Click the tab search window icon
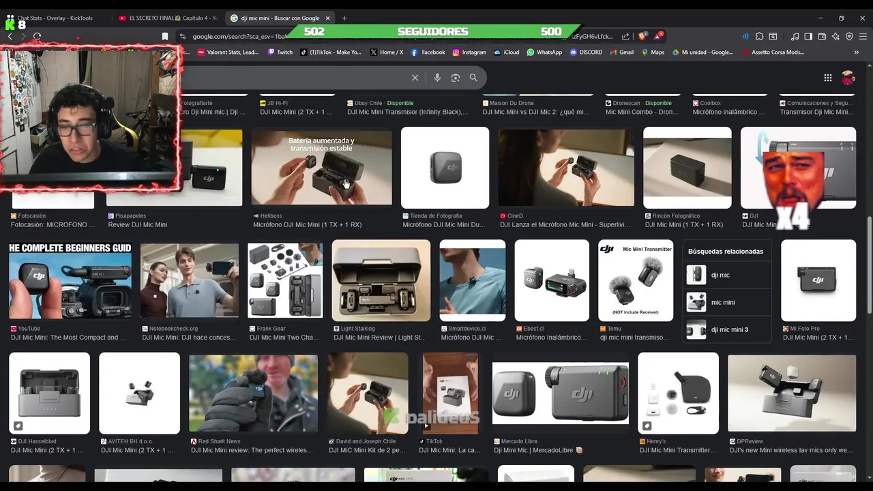Image resolution: width=873 pixels, height=491 pixels. [x=773, y=36]
